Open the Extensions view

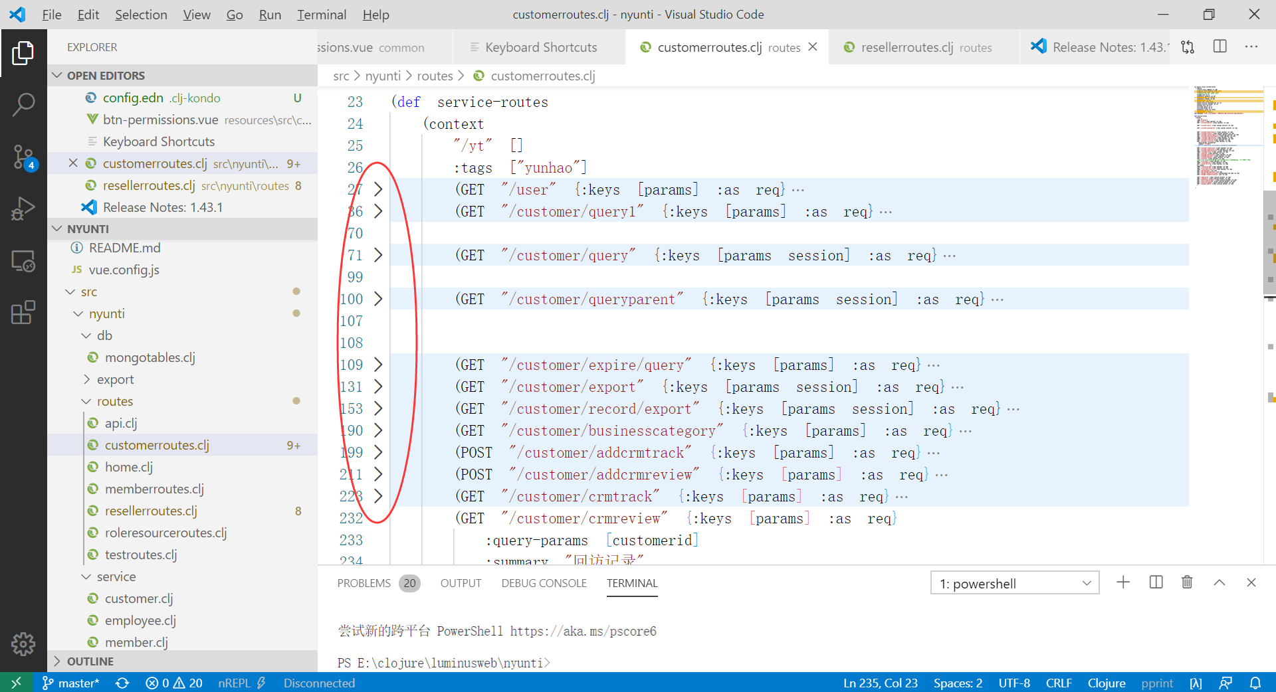click(x=24, y=312)
